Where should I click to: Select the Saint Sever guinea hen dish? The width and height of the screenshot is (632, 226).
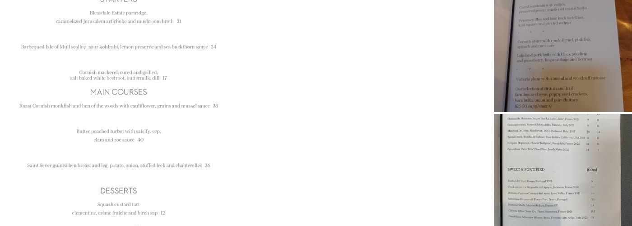click(x=119, y=165)
